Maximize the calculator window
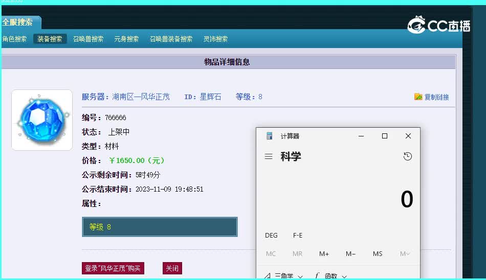The height and width of the screenshot is (280, 486). coord(385,136)
